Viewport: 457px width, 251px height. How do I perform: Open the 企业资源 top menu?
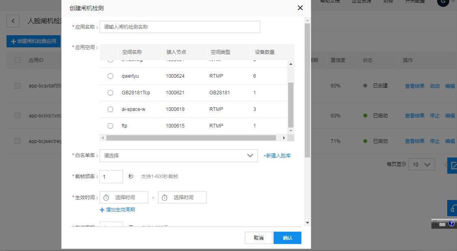tap(361, 2)
